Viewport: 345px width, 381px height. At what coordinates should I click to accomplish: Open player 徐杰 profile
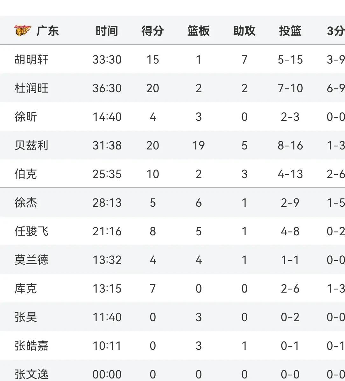point(26,203)
